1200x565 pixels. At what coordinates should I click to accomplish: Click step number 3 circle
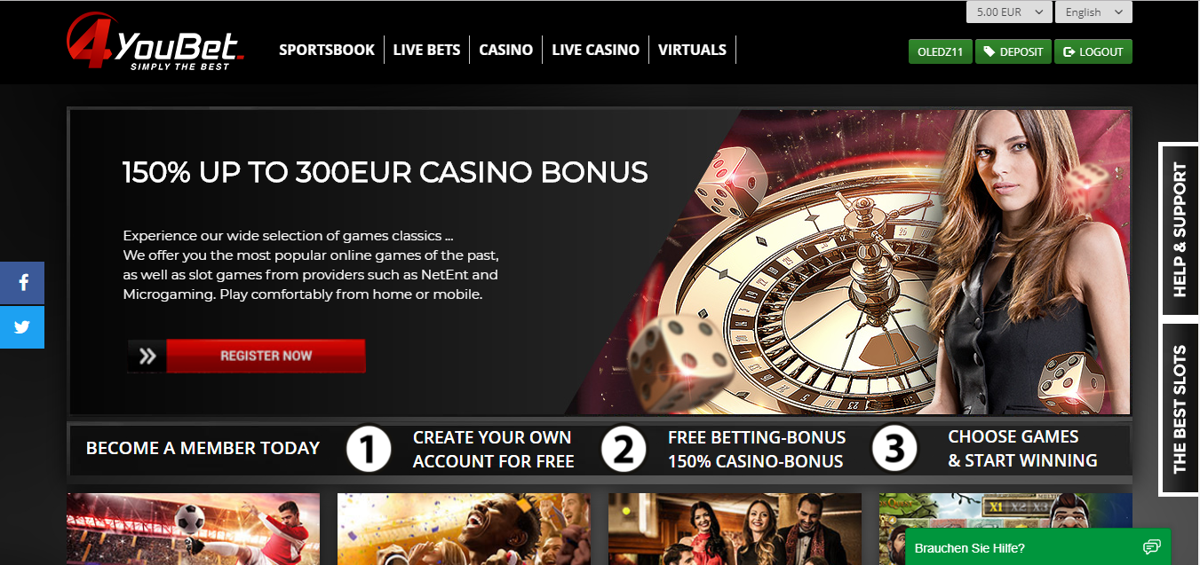(894, 450)
